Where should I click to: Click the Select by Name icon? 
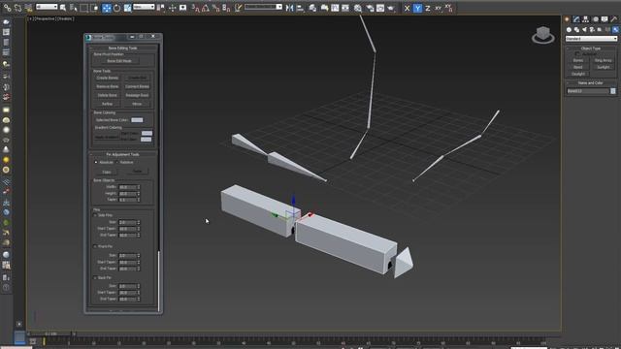click(x=74, y=8)
